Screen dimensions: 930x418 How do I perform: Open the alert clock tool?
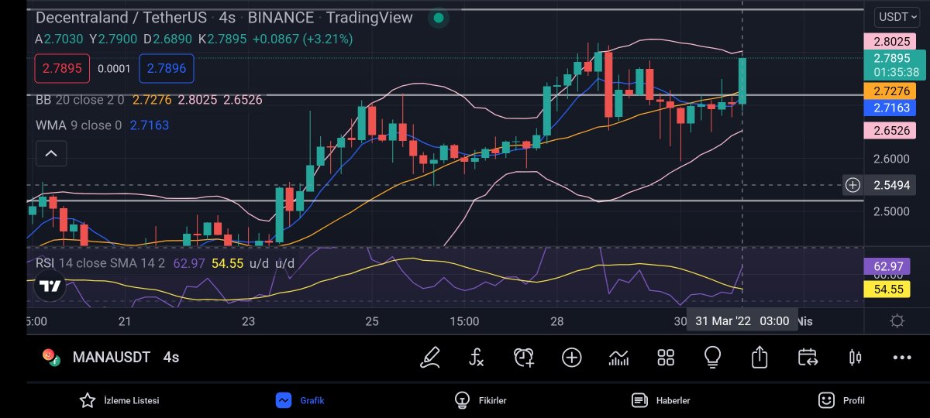tap(525, 357)
